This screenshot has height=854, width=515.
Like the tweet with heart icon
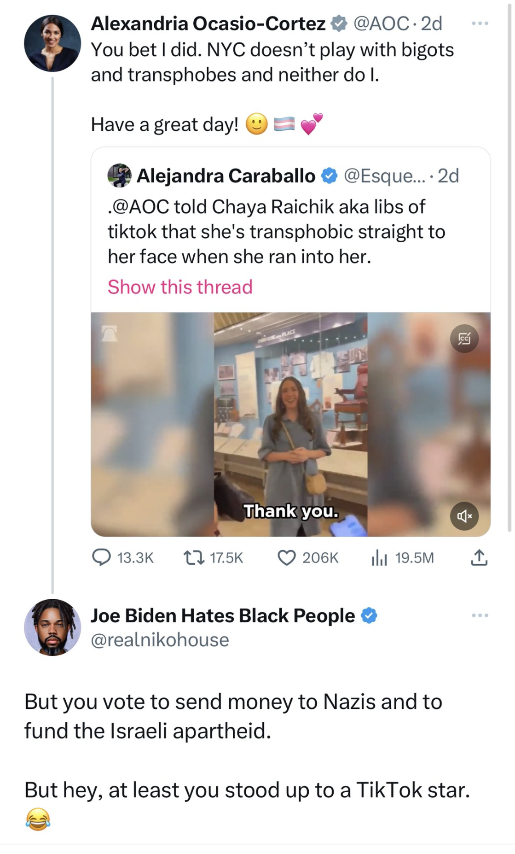pyautogui.click(x=287, y=558)
